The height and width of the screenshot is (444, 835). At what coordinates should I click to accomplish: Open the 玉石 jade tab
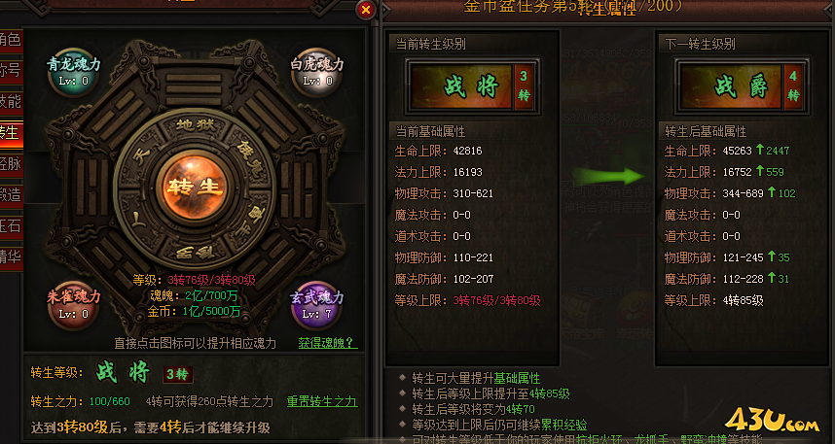tap(11, 226)
